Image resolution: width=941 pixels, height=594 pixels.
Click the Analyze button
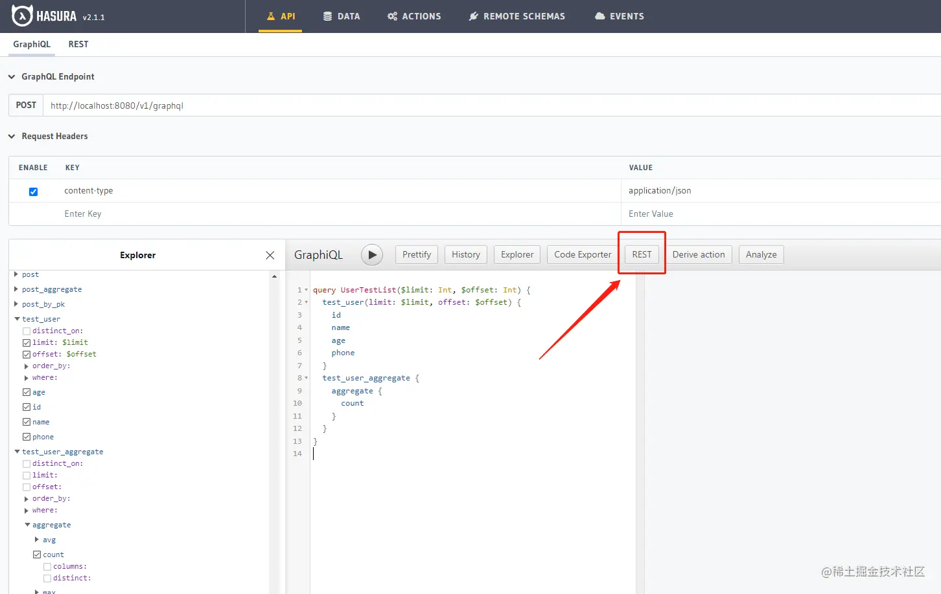coord(761,255)
